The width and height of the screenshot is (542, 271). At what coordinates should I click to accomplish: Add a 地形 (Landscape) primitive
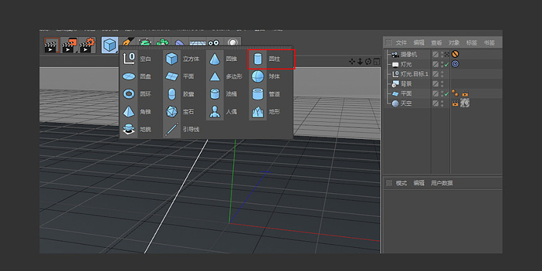pyautogui.click(x=257, y=112)
